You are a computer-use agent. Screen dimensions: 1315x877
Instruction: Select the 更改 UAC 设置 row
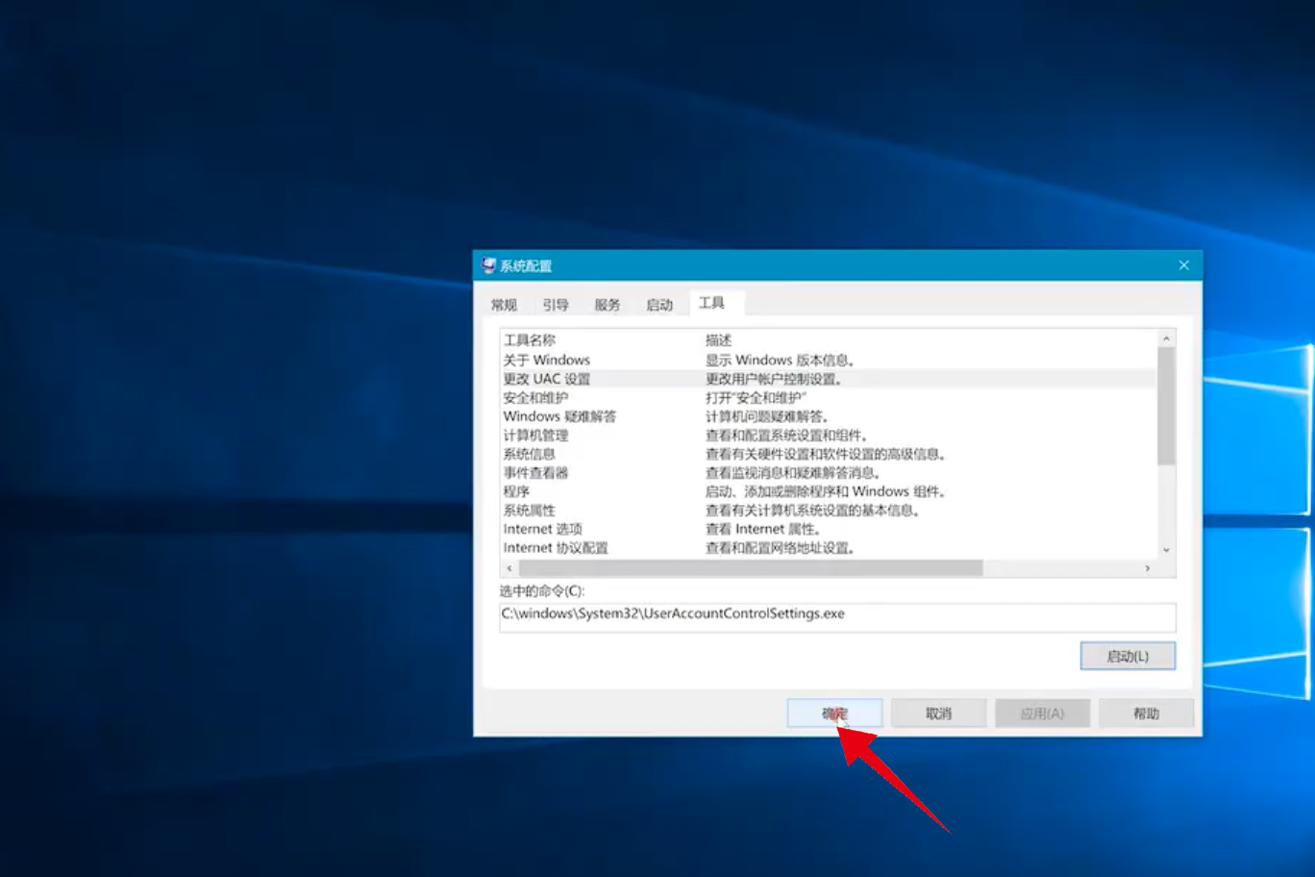tap(828, 379)
